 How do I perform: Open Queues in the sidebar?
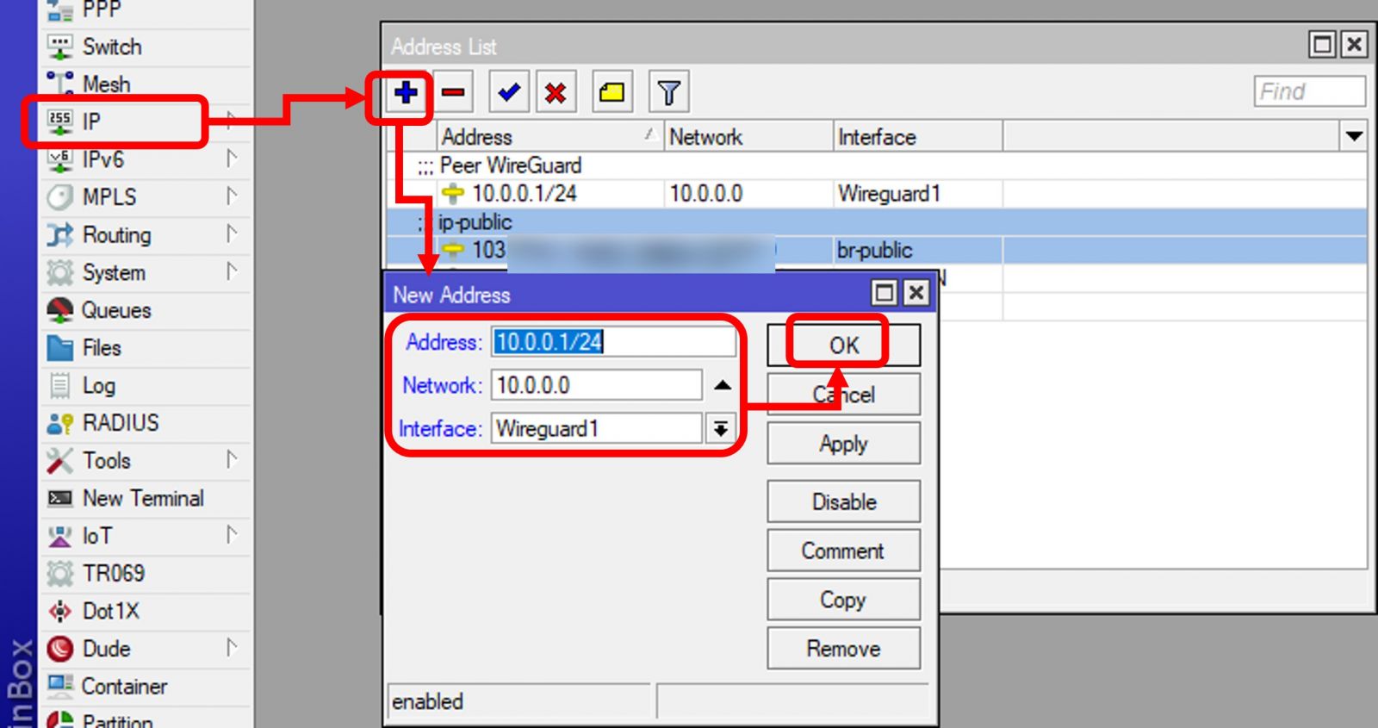click(x=115, y=310)
